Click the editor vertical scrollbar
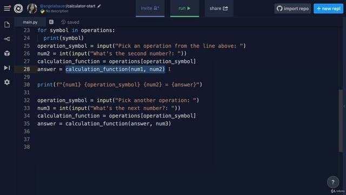This screenshot has height=195, width=346. pos(341,120)
